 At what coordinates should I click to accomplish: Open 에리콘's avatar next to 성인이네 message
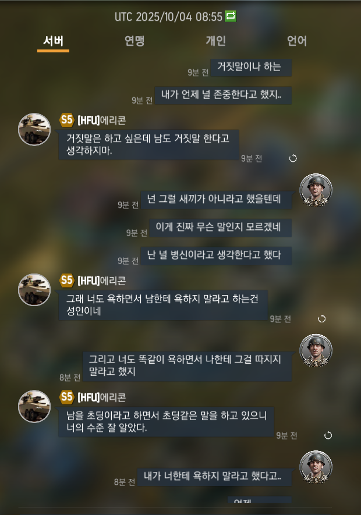34,290
